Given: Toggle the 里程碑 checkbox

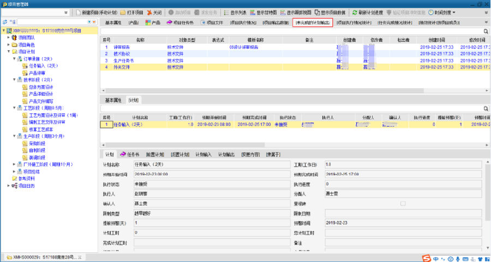Looking at the screenshot, I should [403, 203].
